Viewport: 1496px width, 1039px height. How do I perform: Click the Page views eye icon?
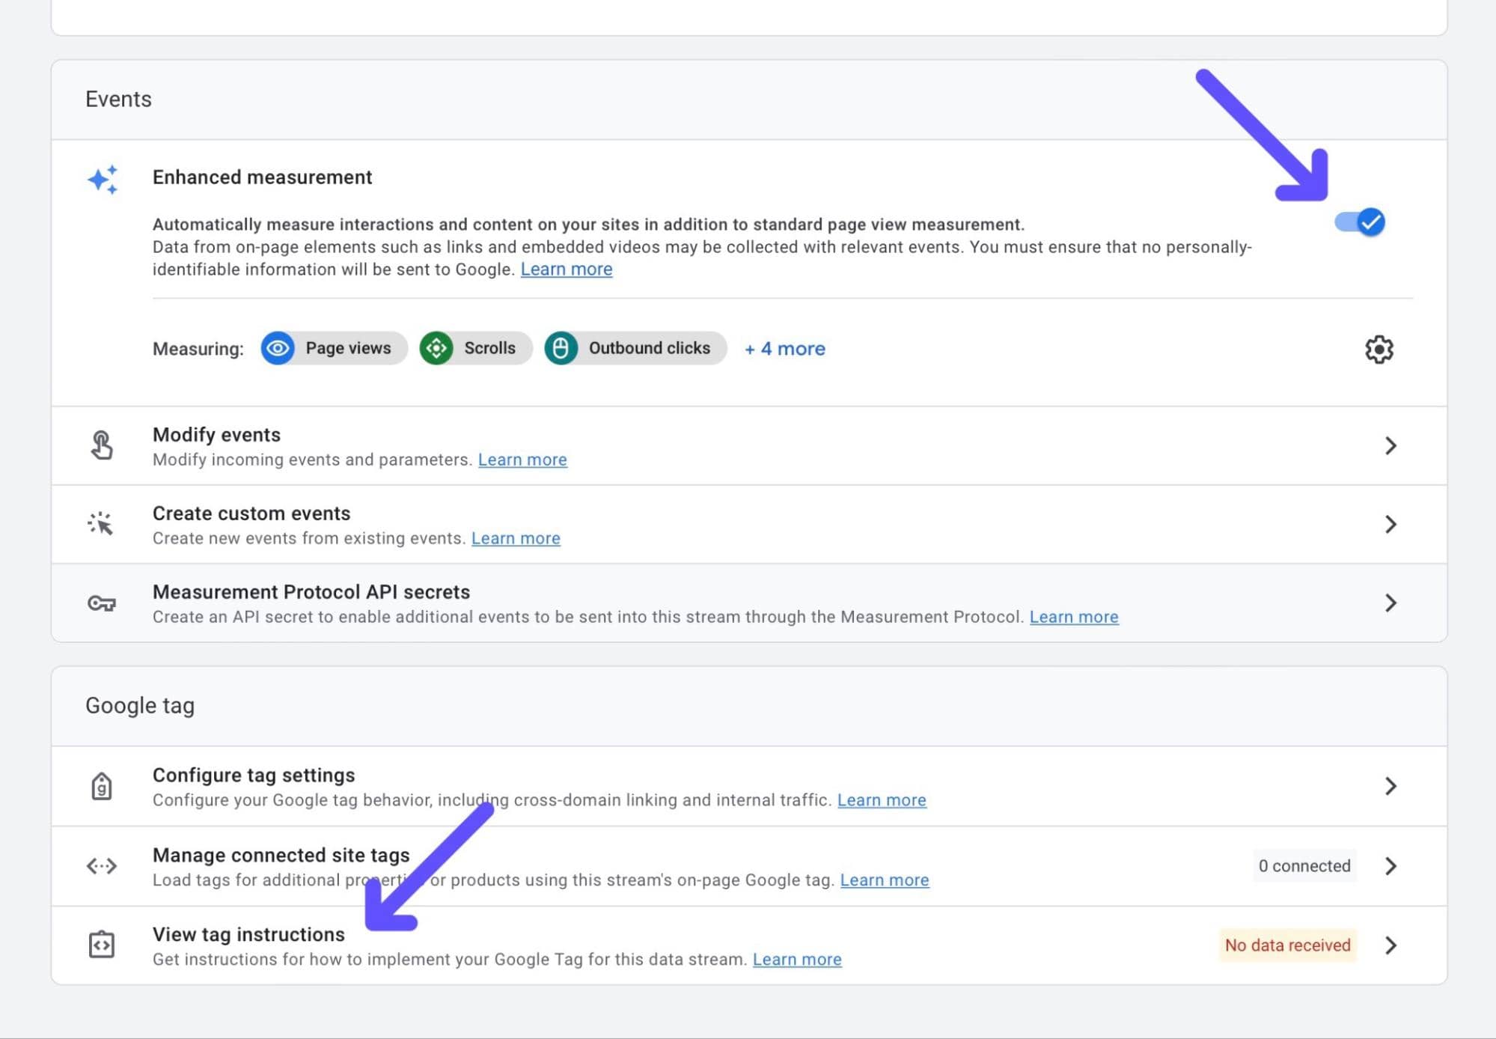278,348
